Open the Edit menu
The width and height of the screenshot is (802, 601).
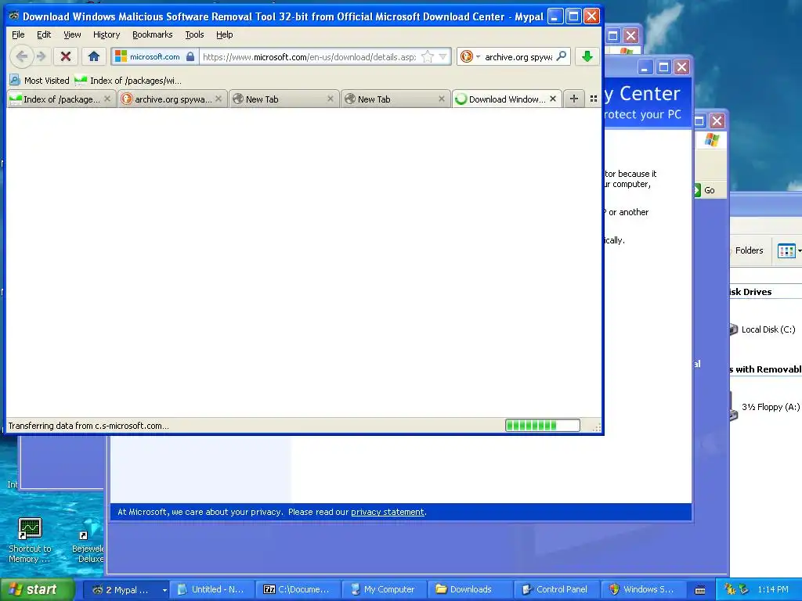pos(44,34)
